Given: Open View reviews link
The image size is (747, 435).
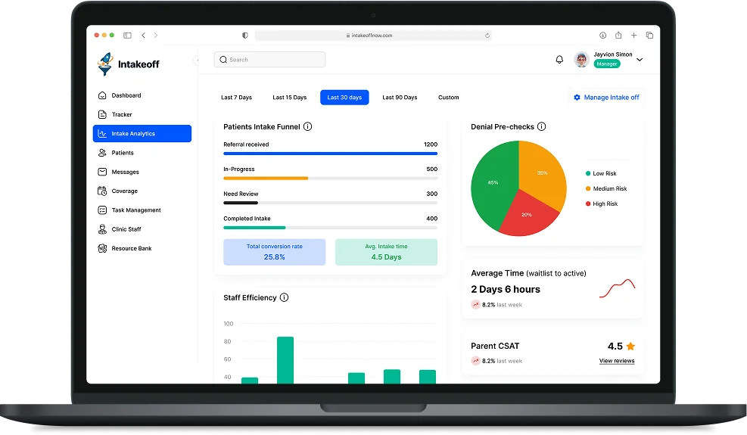Looking at the screenshot, I should pos(617,361).
